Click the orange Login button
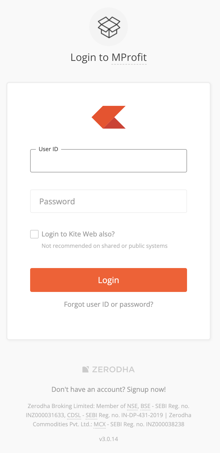This screenshot has height=453, width=220. [109, 280]
